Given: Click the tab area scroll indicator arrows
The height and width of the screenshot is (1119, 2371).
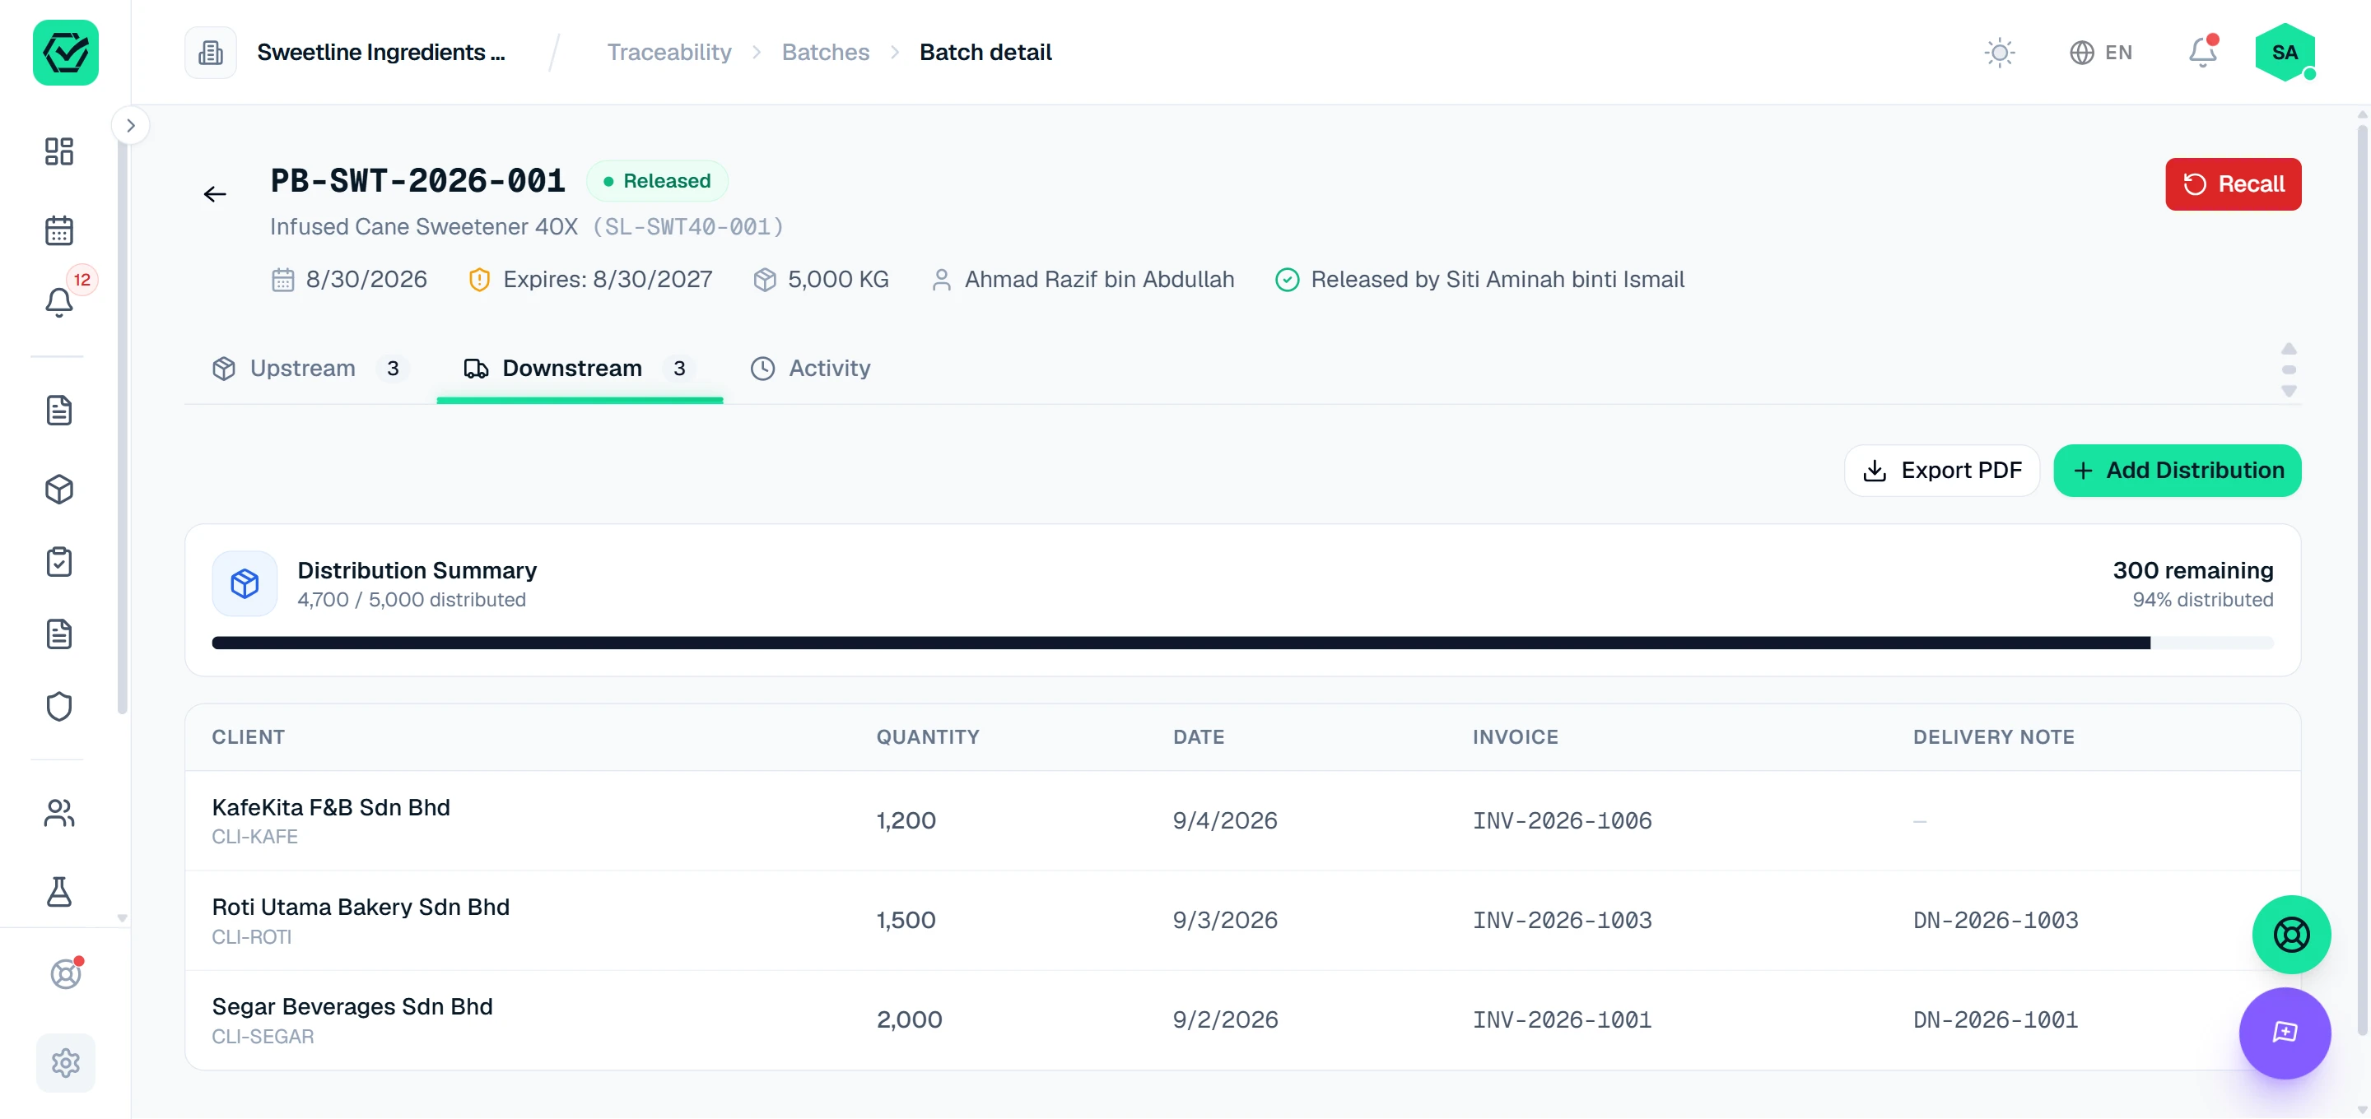Looking at the screenshot, I should [x=2288, y=370].
